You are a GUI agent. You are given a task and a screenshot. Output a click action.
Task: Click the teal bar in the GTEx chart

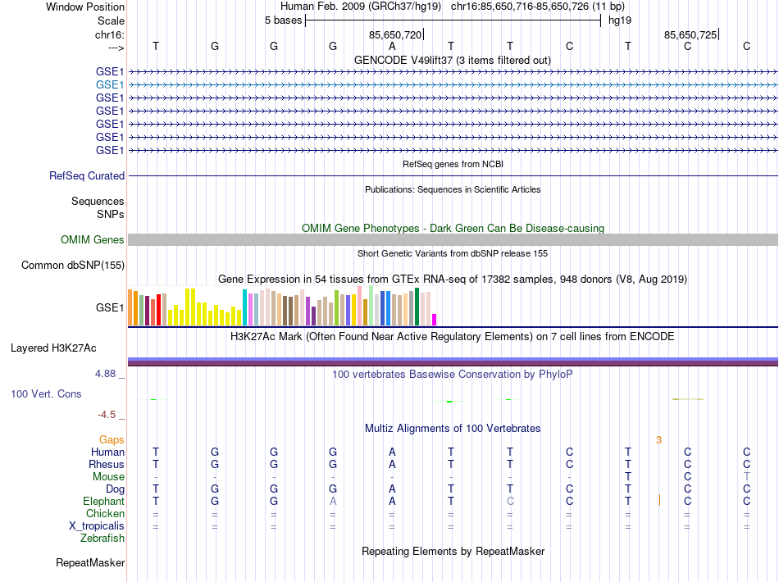click(x=244, y=307)
